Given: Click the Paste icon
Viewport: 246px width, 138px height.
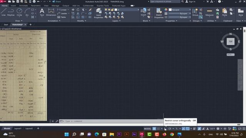Looking at the screenshot, I should click(224, 12).
